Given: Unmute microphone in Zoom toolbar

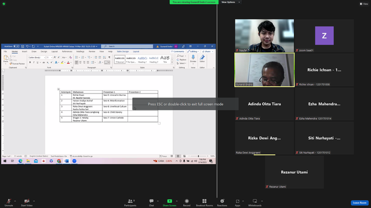Looking at the screenshot, I should pyautogui.click(x=9, y=202).
